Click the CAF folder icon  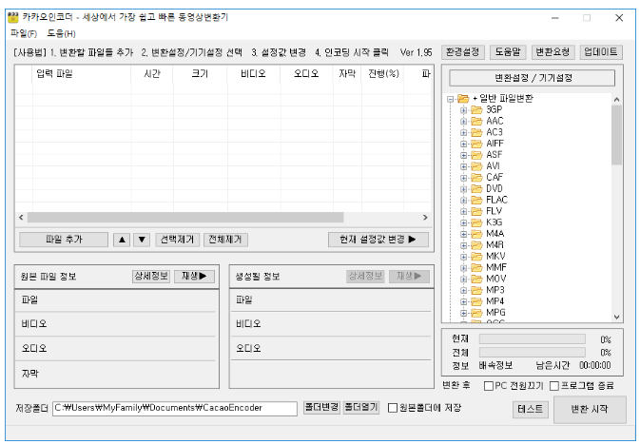tap(476, 178)
